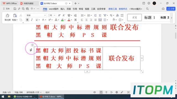Viewport: 177px width, 99px height.
Task: Add a table row with the bottom plus button
Action: coord(87,71)
